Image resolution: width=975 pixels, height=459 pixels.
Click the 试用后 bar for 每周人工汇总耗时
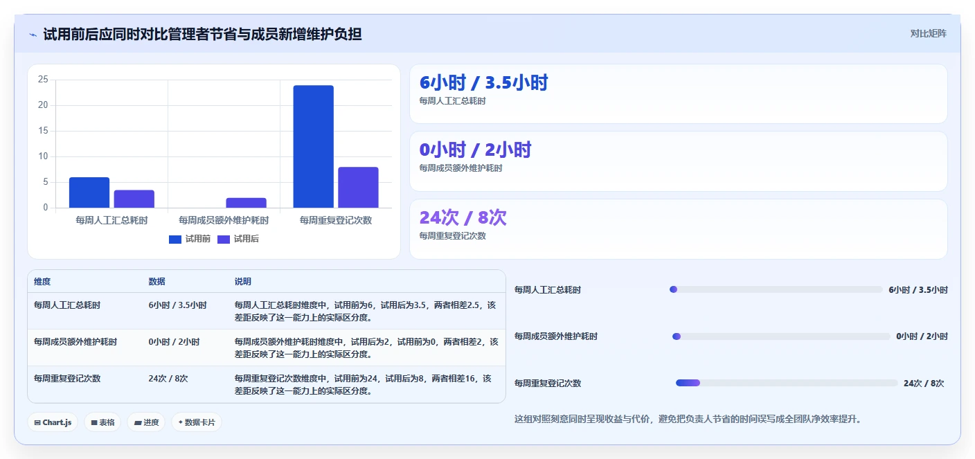134,199
